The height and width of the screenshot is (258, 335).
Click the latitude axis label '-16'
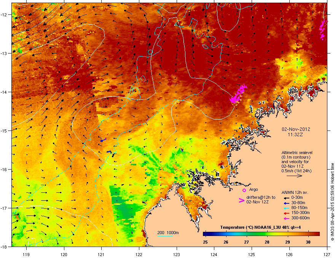4,170
